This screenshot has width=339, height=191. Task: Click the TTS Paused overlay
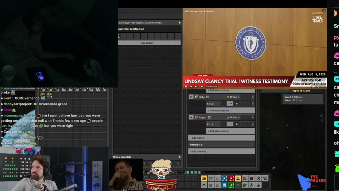(312, 182)
